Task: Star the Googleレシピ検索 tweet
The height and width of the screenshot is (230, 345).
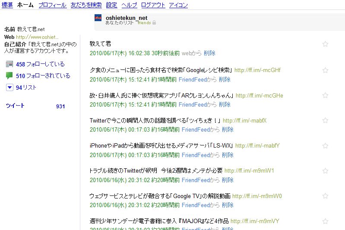Action: pos(325,70)
